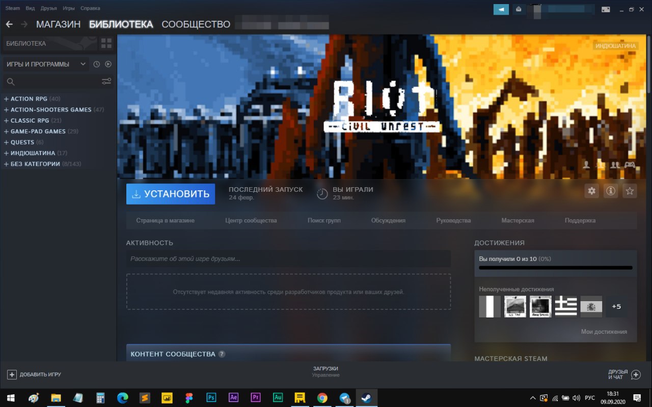Sort library by recent activity clock icon

(x=97, y=64)
